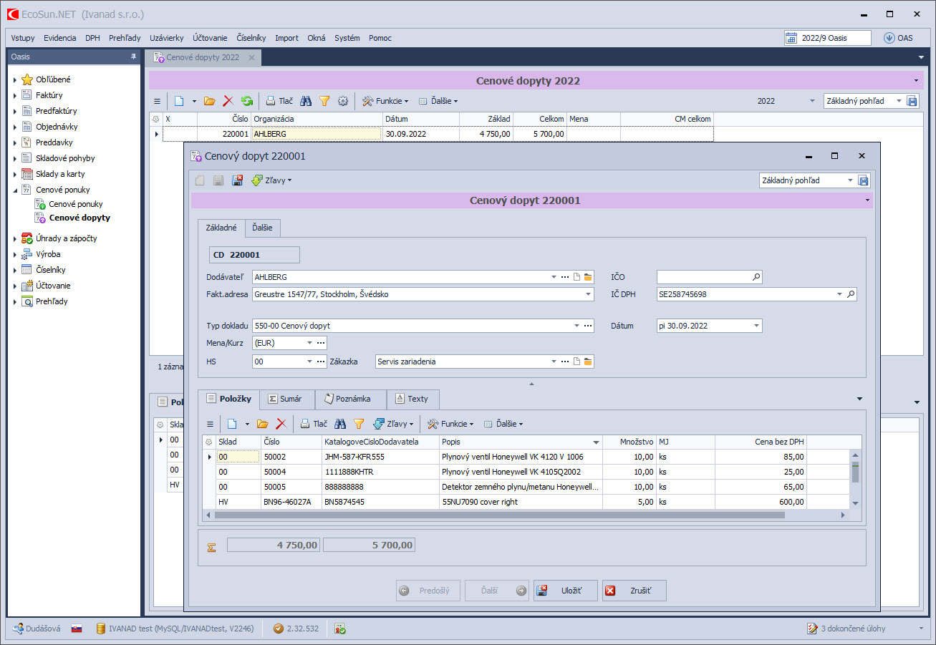936x645 pixels.
Task: Expand the Faktúry tree node
Action: pyautogui.click(x=15, y=95)
